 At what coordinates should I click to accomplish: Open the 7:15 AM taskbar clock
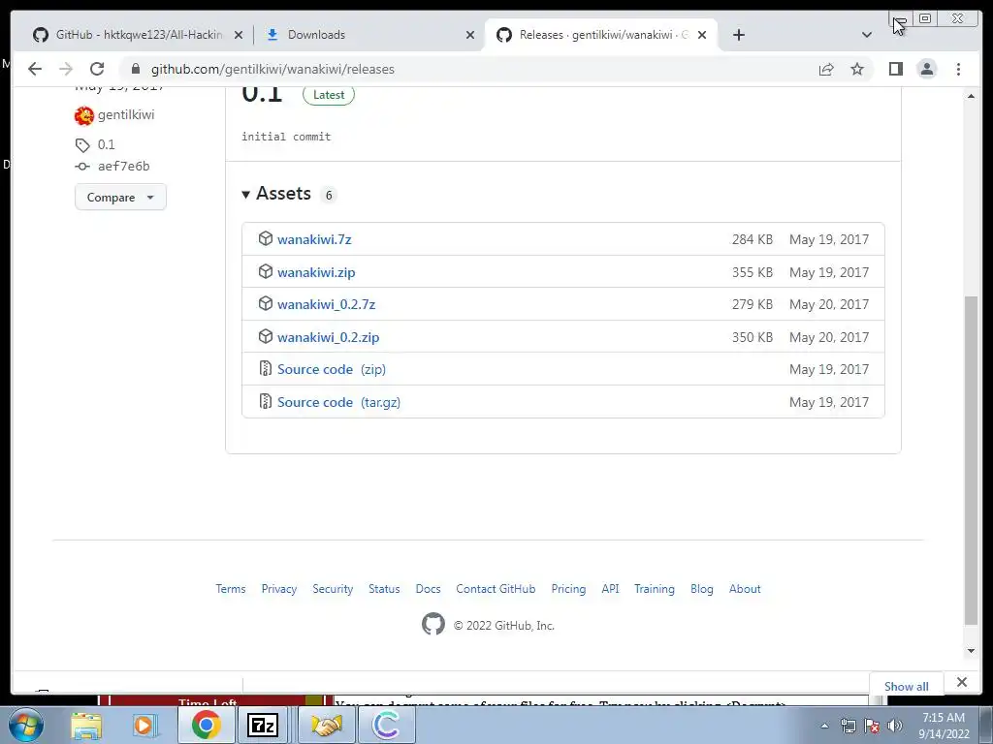tap(944, 726)
